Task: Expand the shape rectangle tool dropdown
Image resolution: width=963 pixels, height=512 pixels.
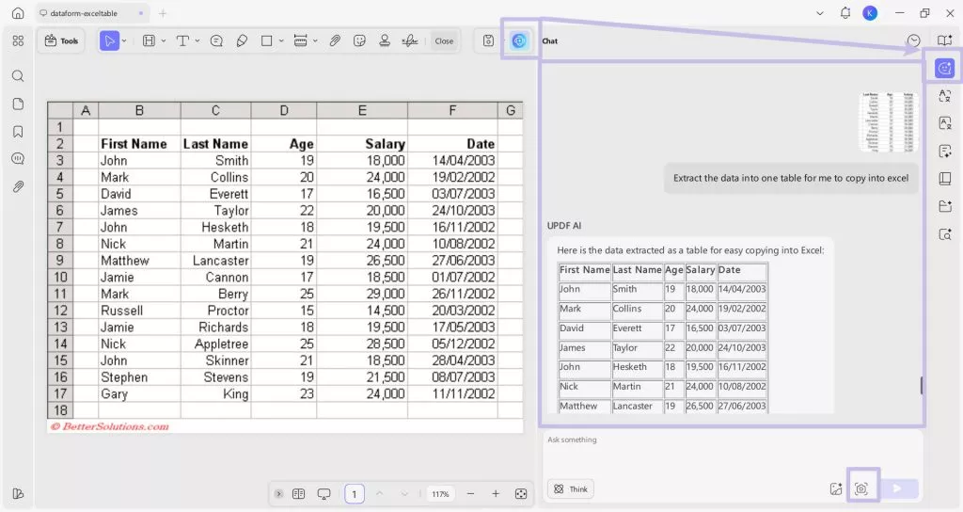Action: pyautogui.click(x=280, y=40)
